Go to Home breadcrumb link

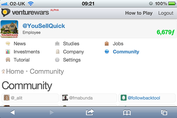[15, 71]
